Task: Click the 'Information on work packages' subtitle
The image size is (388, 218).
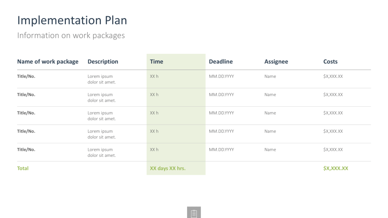Action: pyautogui.click(x=71, y=36)
